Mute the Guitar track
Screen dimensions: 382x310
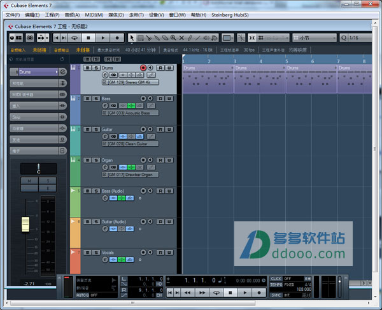tap(87, 129)
